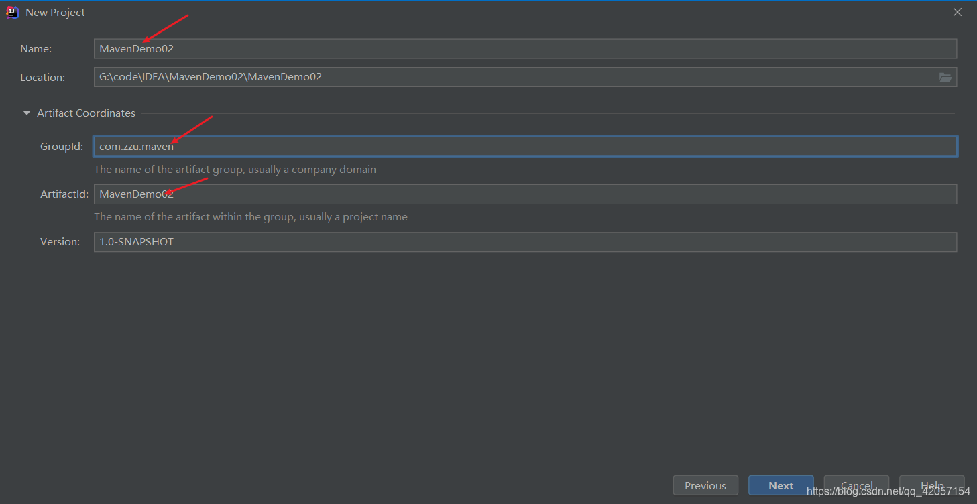
Task: Proceed with the Next button
Action: (781, 485)
